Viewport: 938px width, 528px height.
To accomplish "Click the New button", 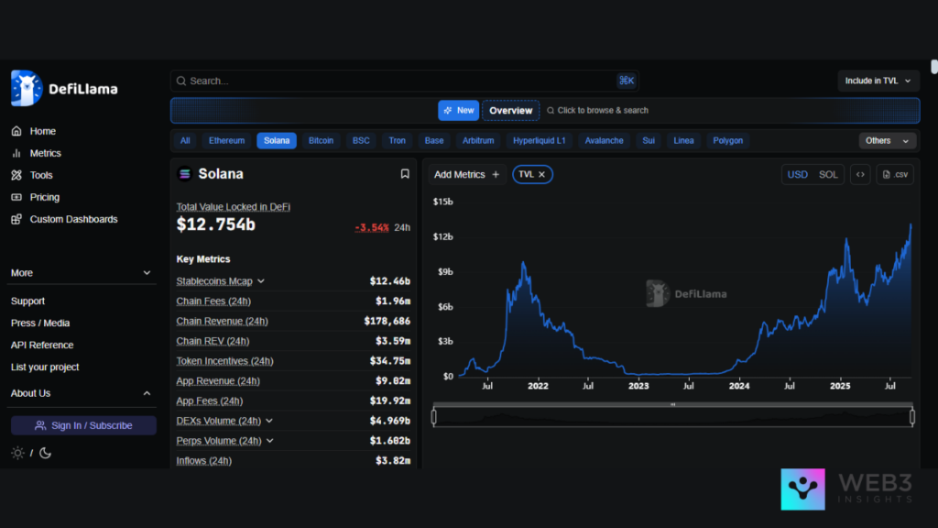I will (458, 111).
